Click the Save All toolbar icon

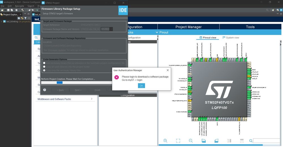click(x=12, y=10)
